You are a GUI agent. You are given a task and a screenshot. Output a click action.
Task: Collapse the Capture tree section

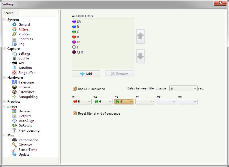pos(5,49)
